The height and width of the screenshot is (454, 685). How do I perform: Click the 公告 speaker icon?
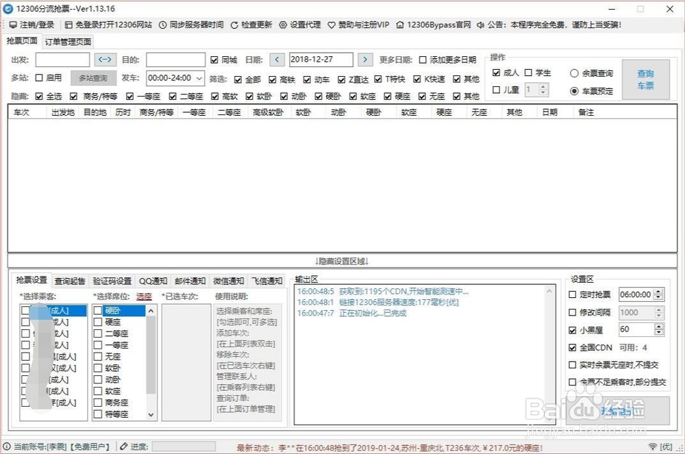click(480, 25)
